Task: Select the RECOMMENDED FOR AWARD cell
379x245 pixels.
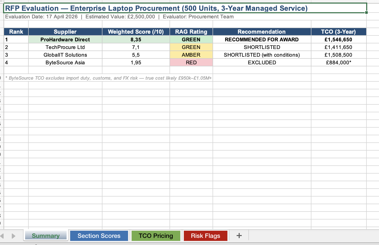Action: tap(262, 40)
